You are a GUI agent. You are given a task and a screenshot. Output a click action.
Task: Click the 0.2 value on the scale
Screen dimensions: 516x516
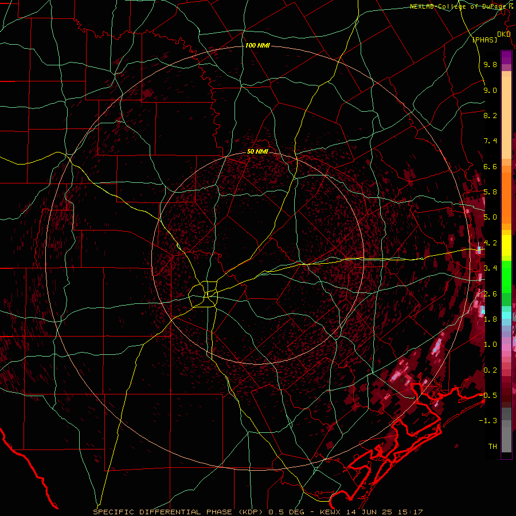pos(490,370)
